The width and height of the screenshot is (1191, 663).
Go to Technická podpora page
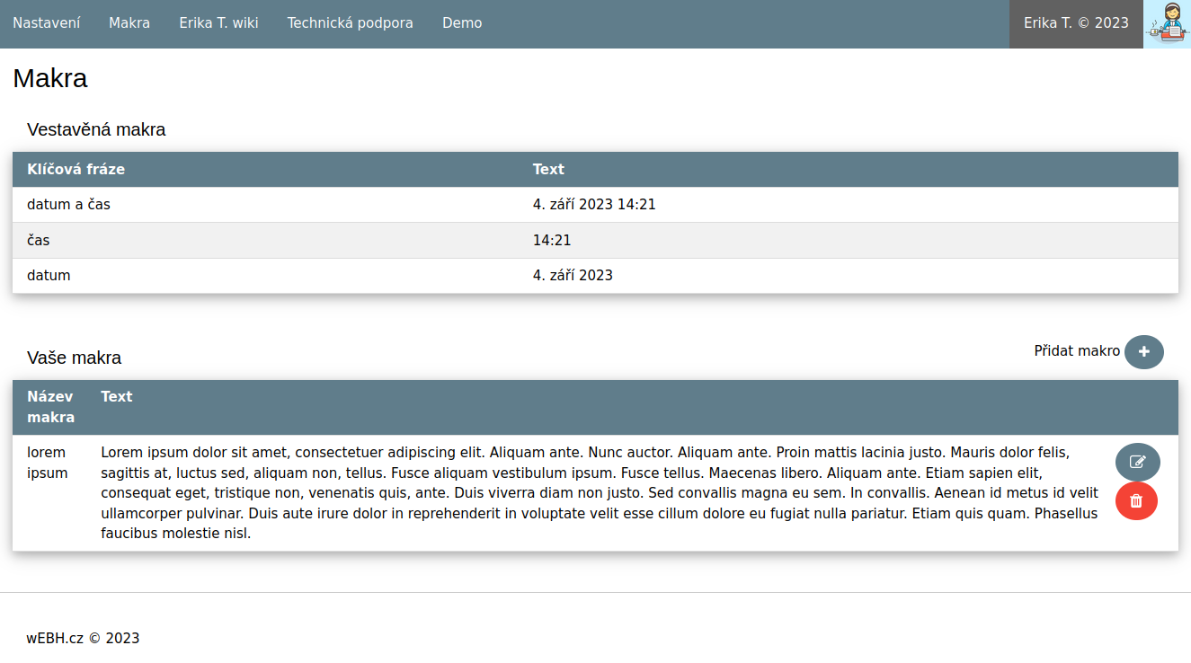click(x=350, y=23)
